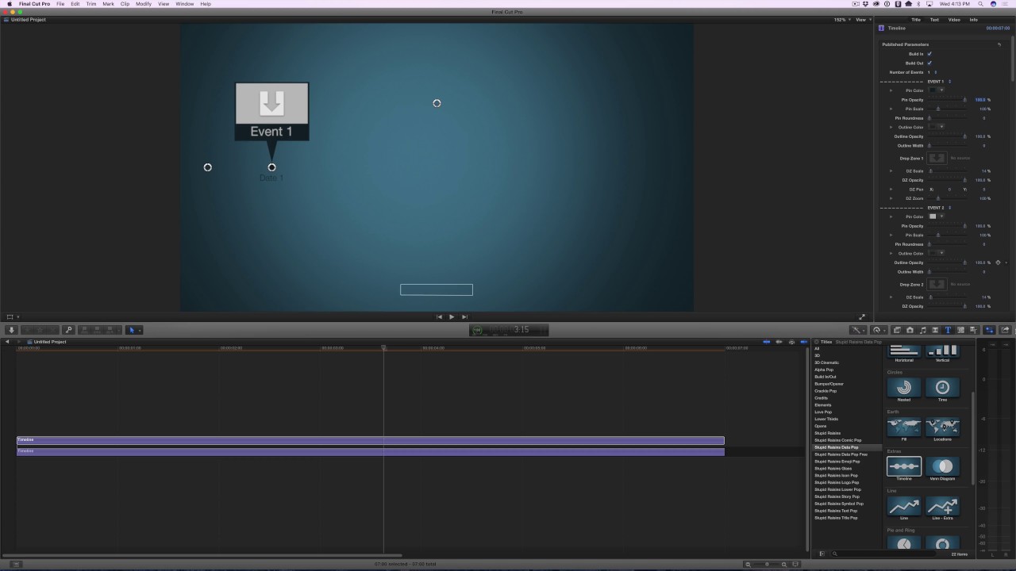Expand Event 1 Outline Color disclosure triangle
The height and width of the screenshot is (571, 1016).
point(891,127)
